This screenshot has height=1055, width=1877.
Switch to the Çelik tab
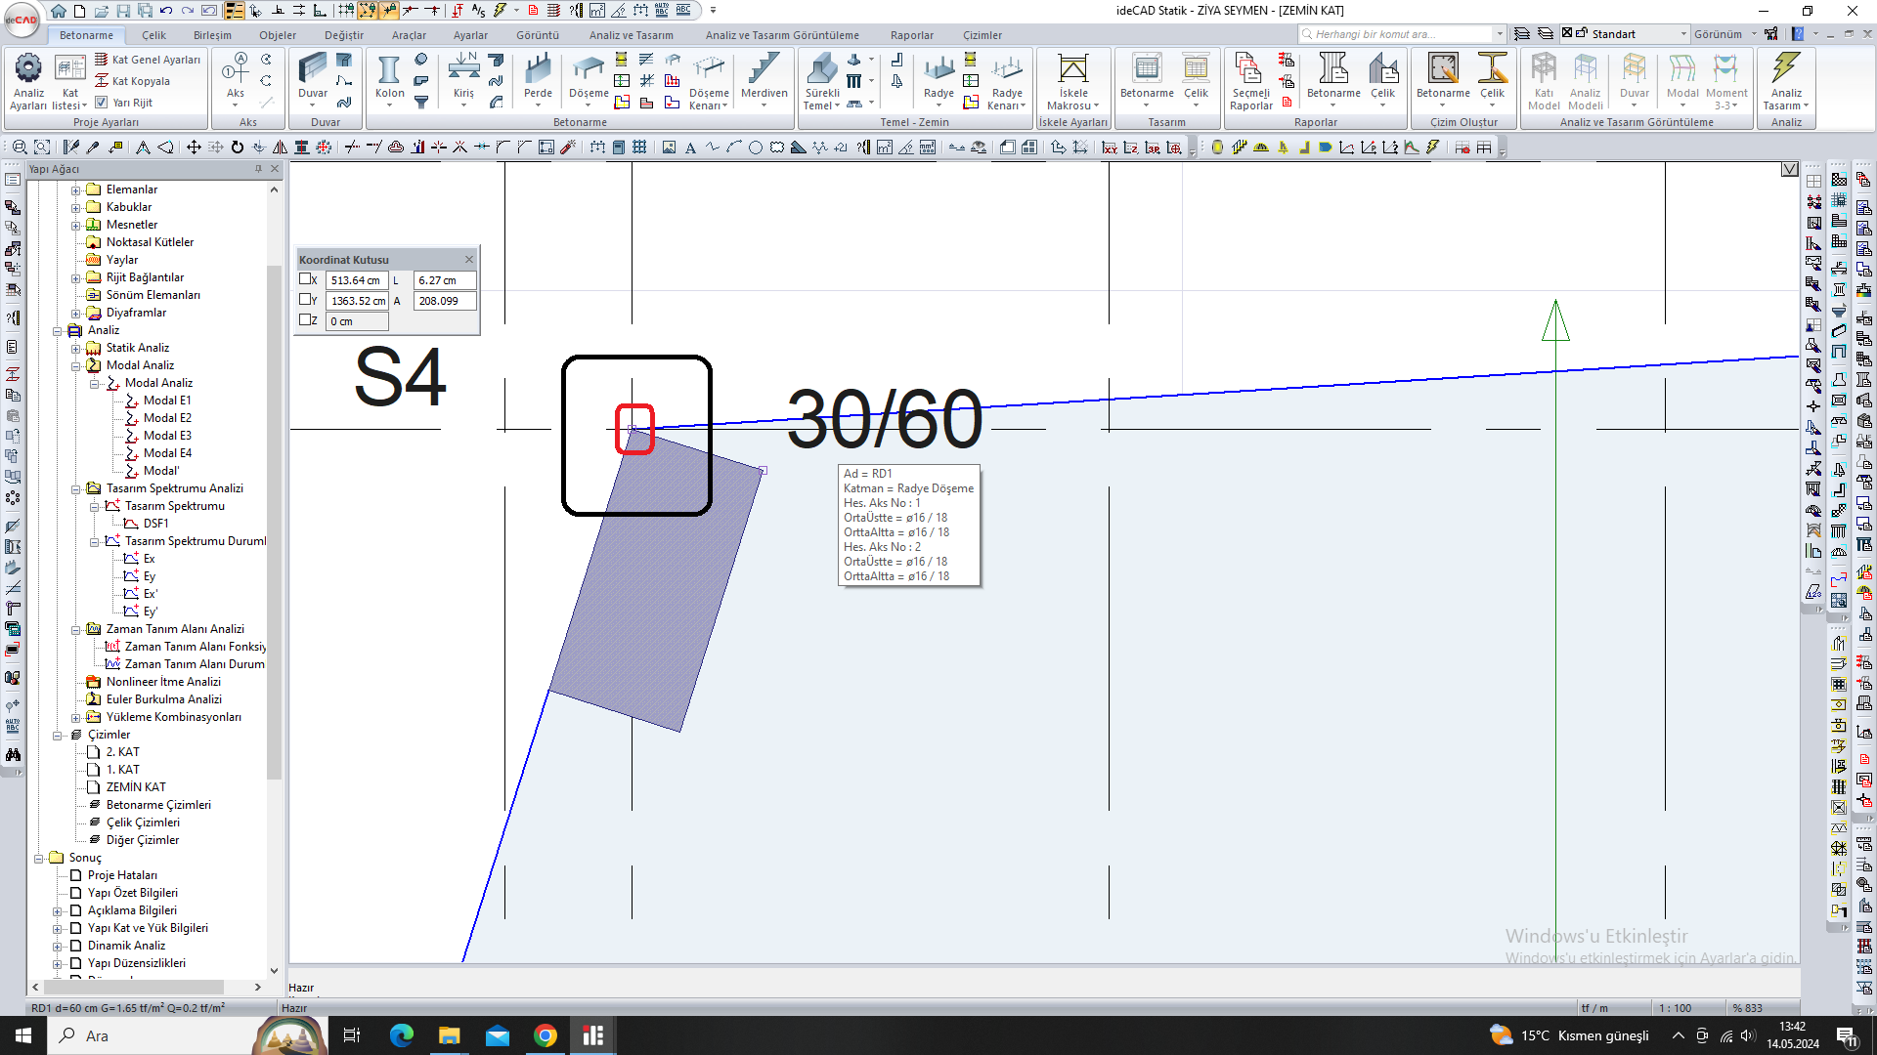(x=153, y=35)
